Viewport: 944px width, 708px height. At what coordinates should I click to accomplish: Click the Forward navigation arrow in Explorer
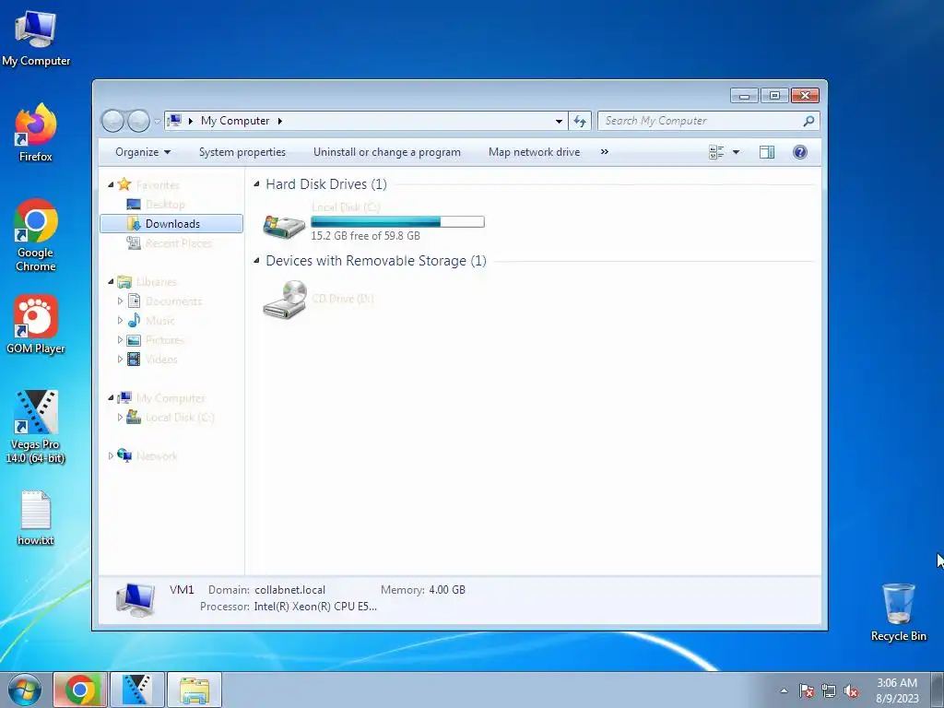[138, 121]
